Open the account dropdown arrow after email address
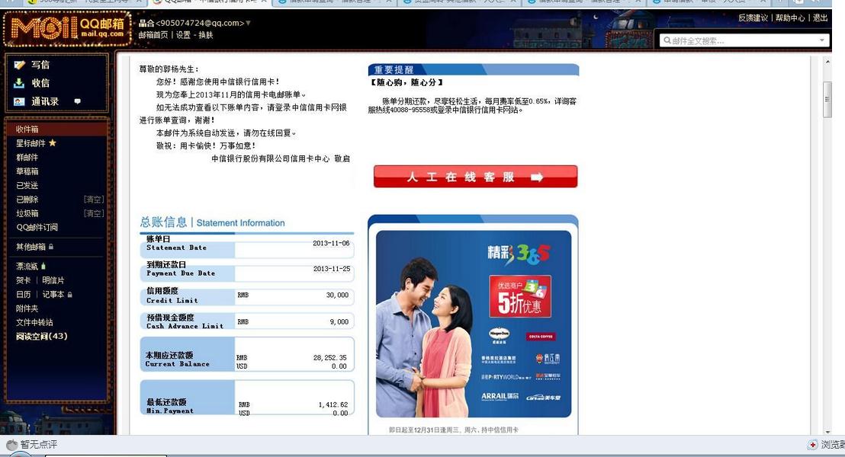 [x=248, y=23]
